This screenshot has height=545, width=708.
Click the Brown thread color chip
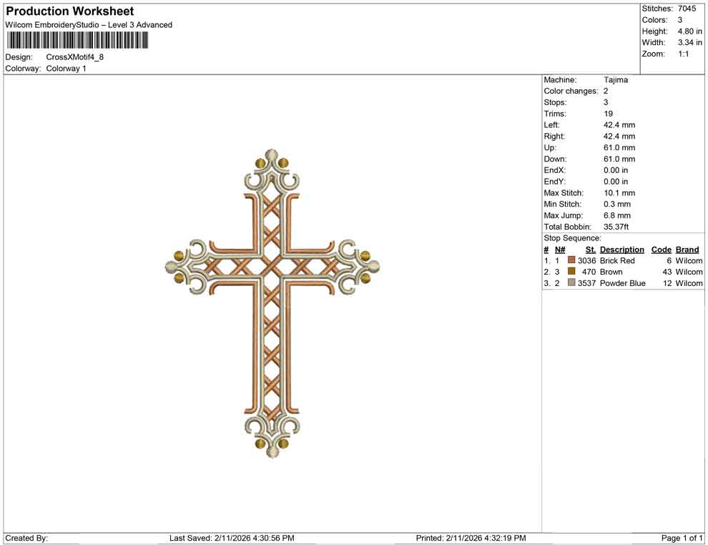(x=571, y=272)
